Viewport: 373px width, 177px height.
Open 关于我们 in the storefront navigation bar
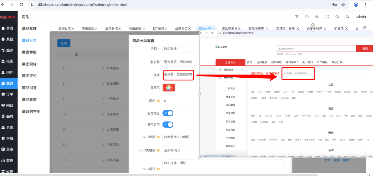(307, 62)
